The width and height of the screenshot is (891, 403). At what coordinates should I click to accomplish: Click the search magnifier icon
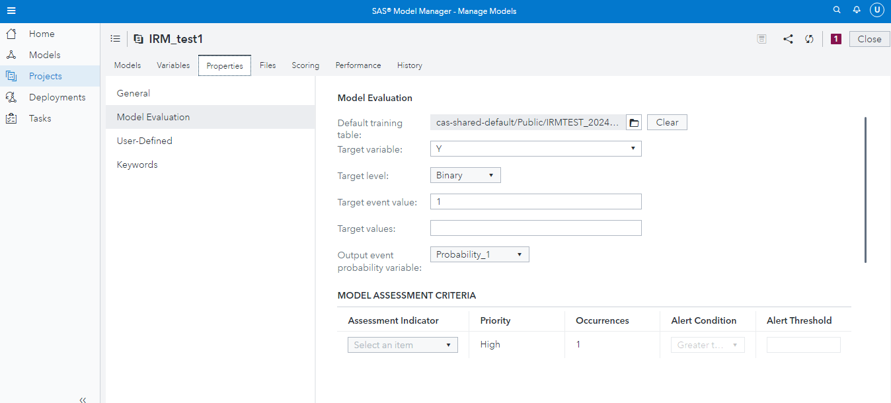(837, 11)
